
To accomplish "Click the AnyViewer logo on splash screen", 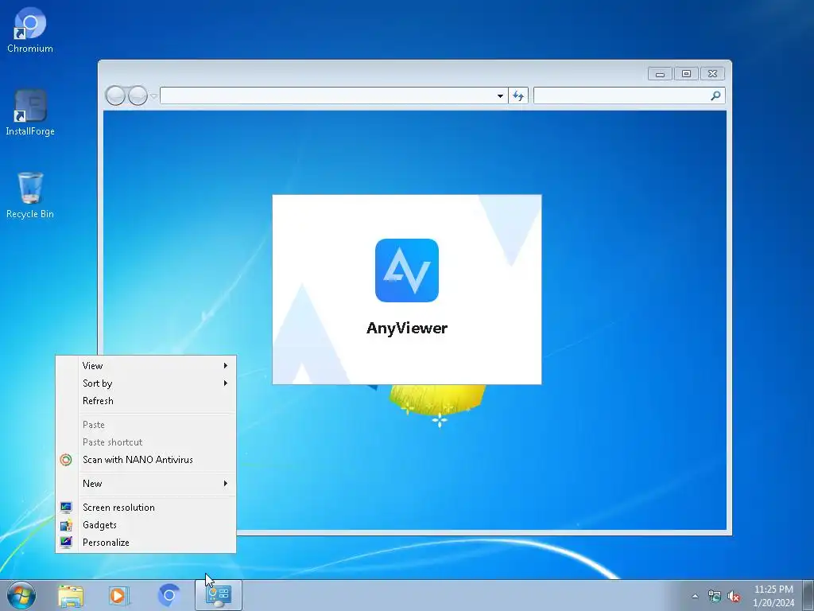I will tap(407, 270).
